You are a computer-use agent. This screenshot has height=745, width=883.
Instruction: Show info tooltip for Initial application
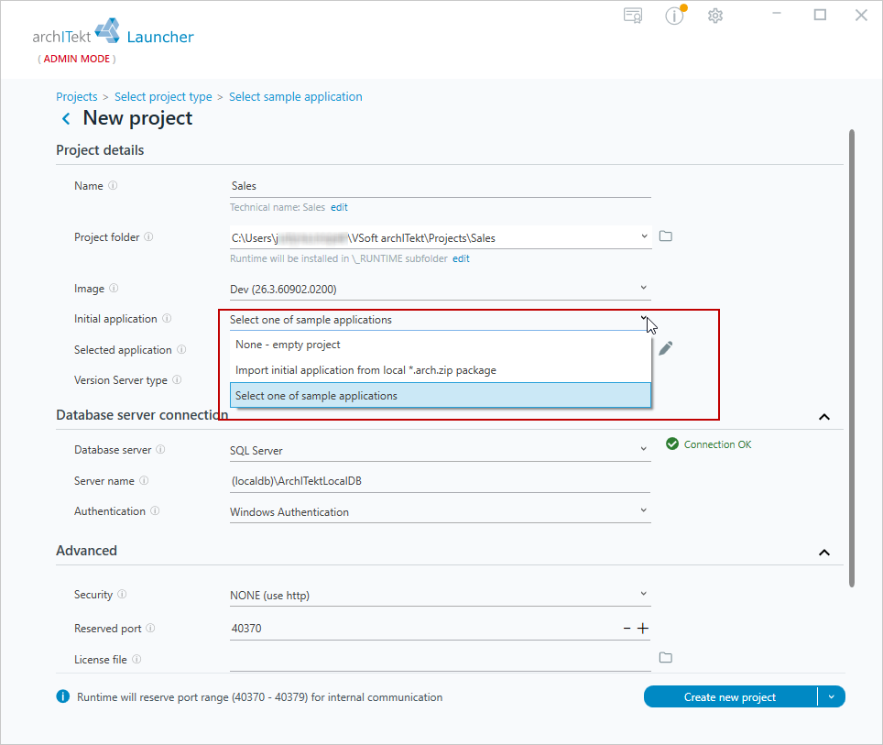167,318
